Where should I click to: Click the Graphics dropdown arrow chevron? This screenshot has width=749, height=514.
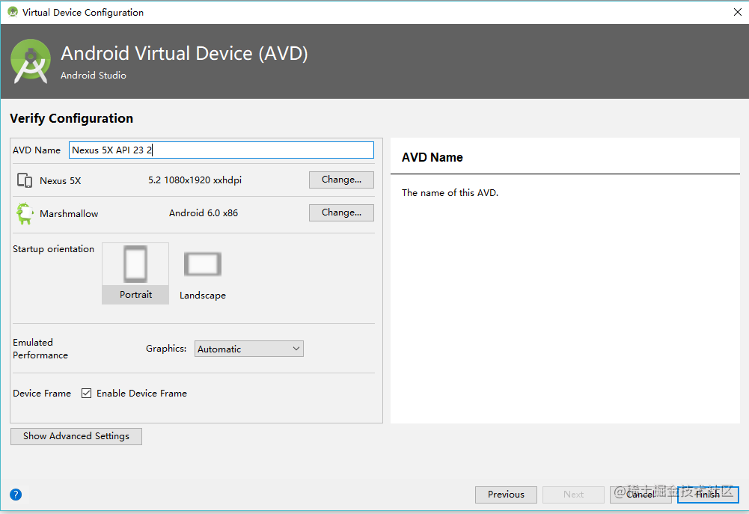click(296, 349)
